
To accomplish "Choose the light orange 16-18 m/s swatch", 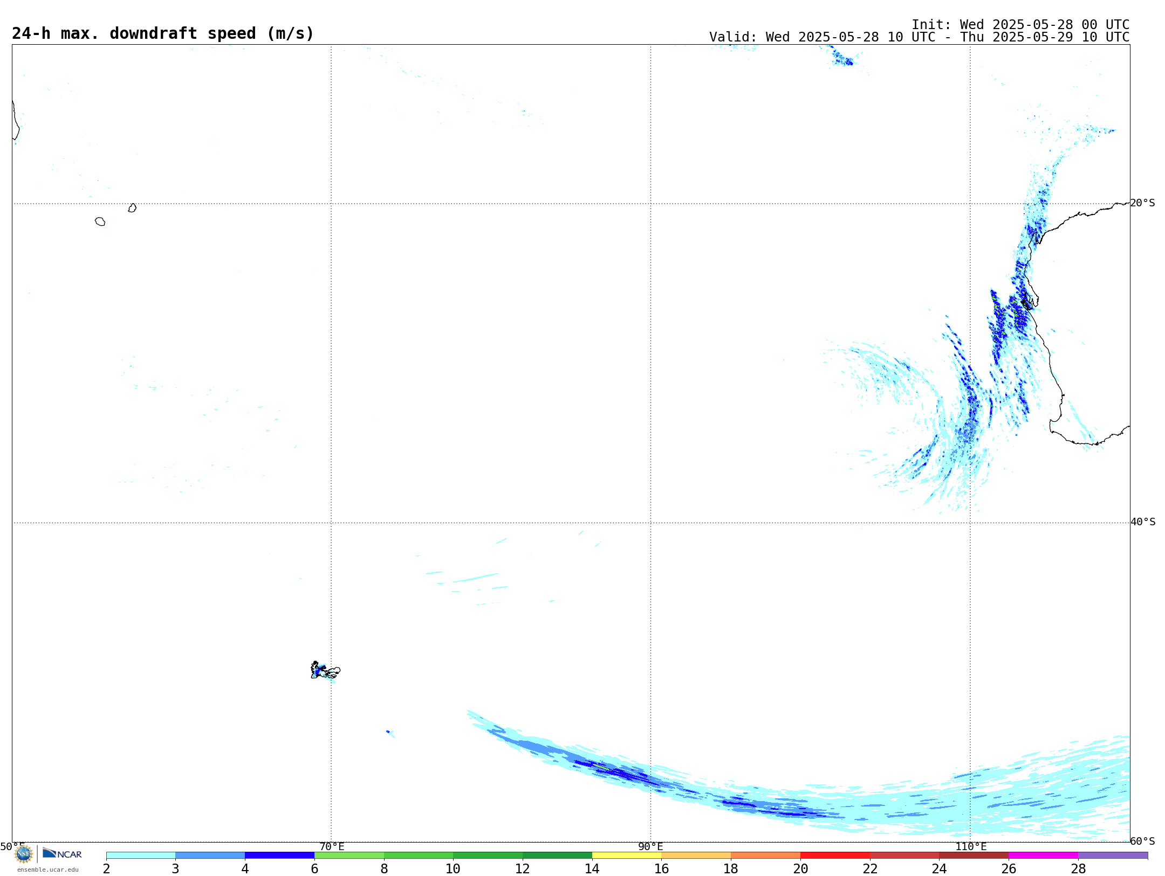I will click(696, 856).
